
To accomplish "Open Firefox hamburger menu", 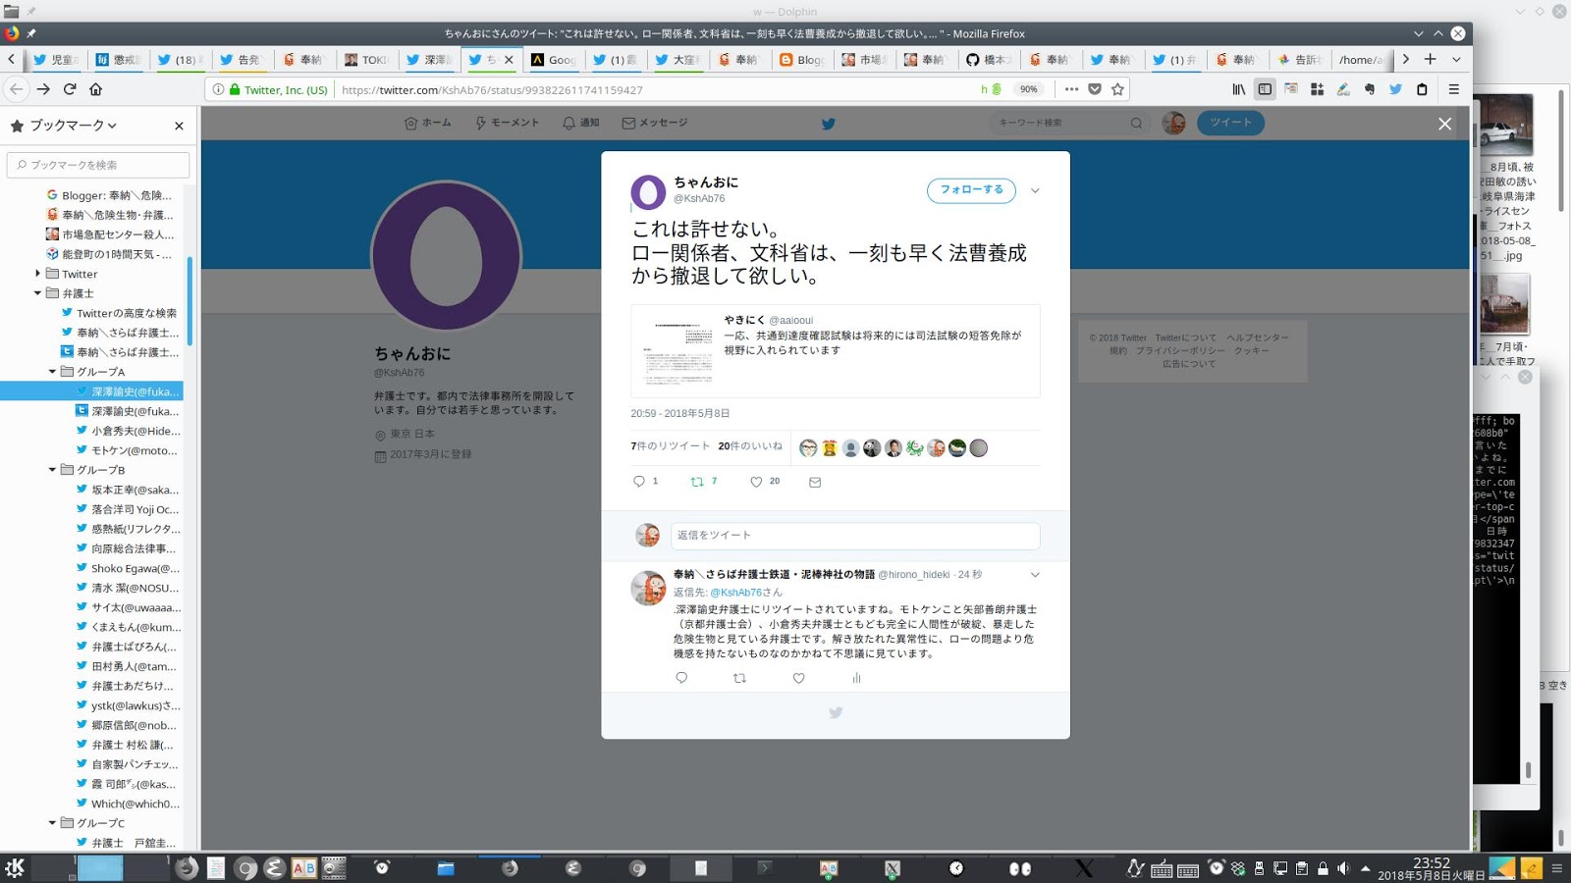I will pyautogui.click(x=1454, y=89).
